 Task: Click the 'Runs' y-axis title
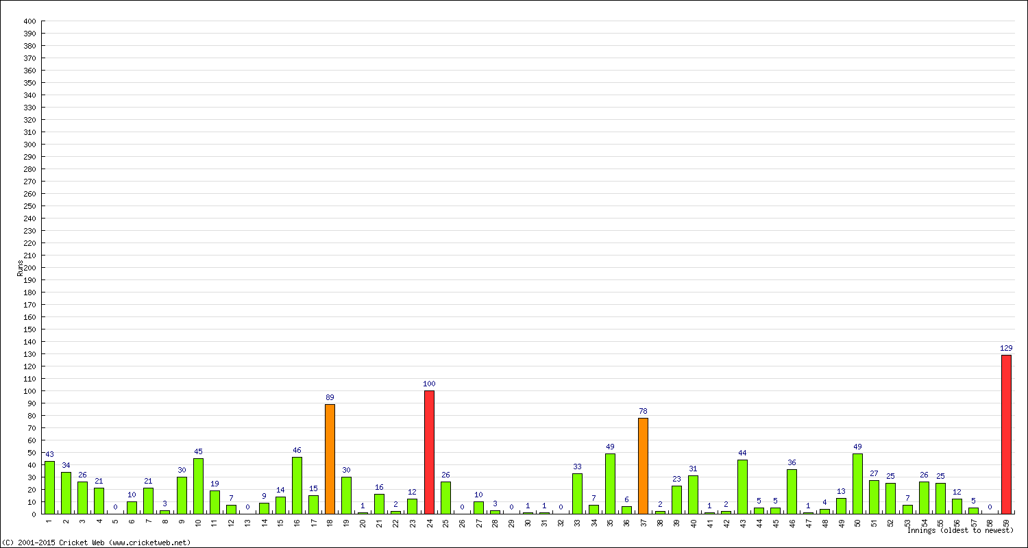[20, 268]
